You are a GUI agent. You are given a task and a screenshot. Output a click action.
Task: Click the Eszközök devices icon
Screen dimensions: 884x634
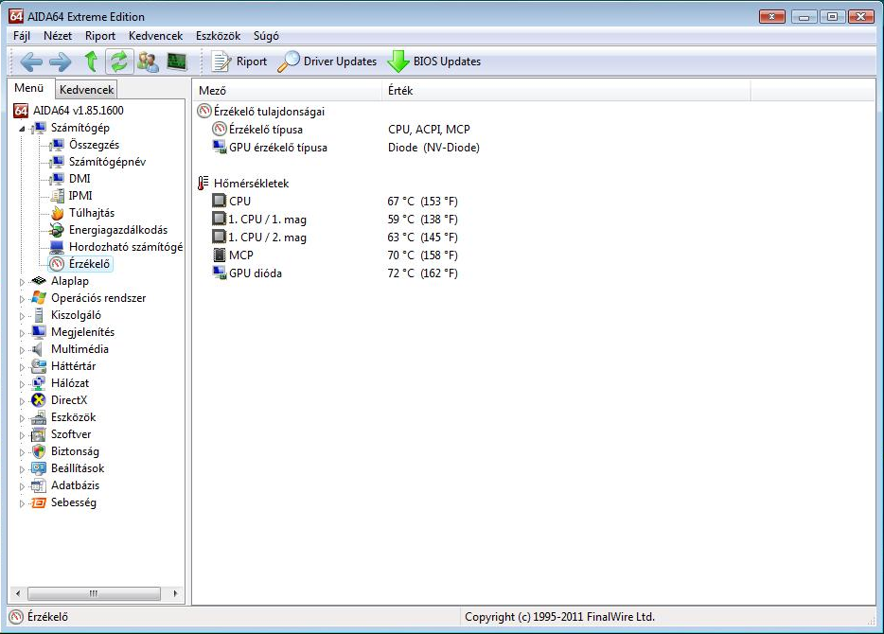coord(39,417)
